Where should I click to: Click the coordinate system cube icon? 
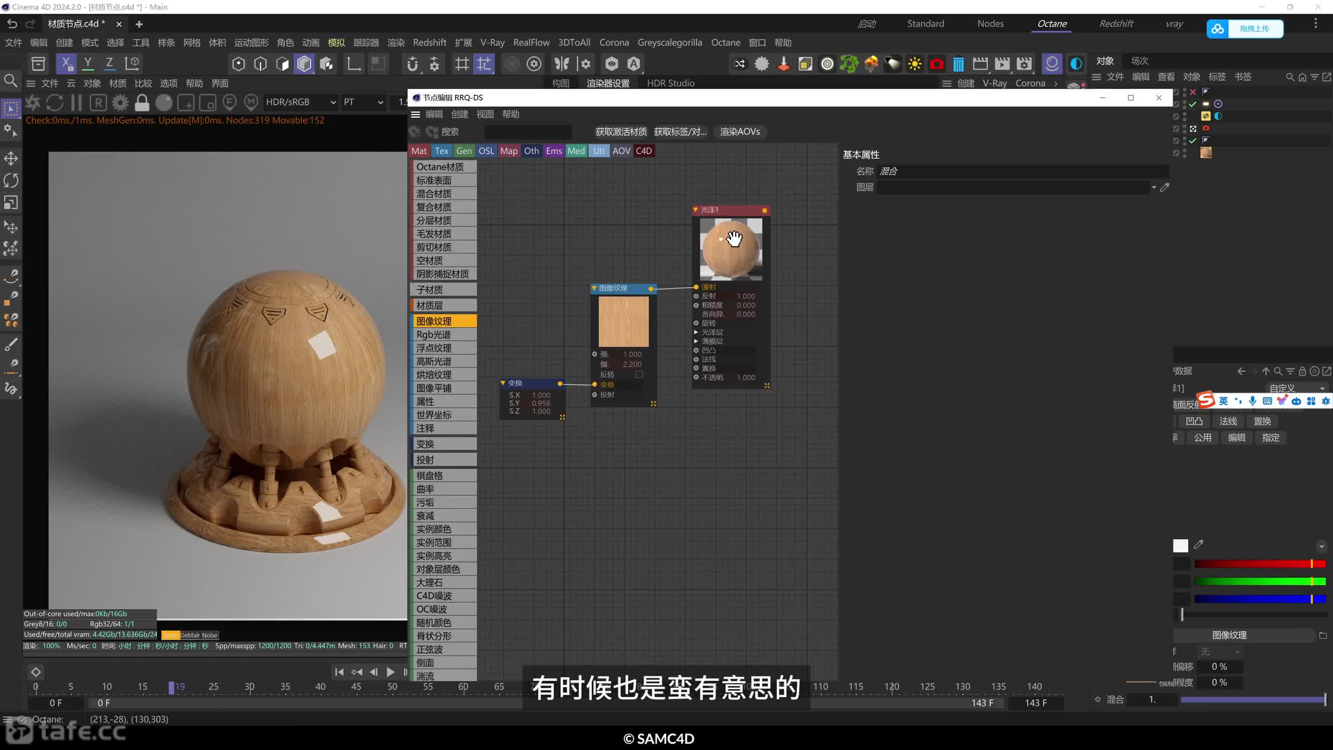(132, 64)
